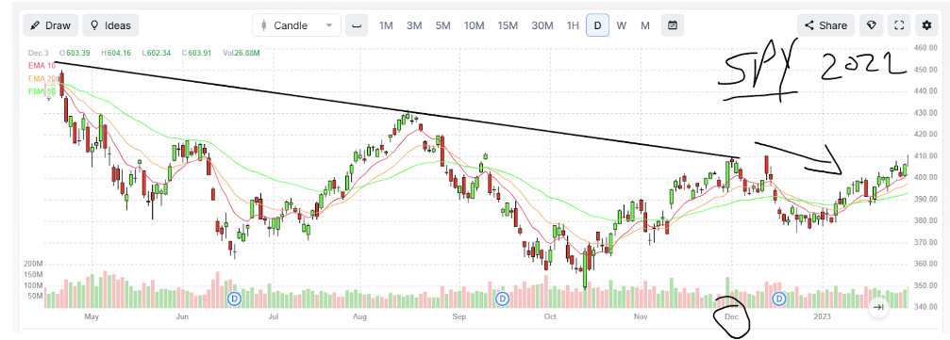This screenshot has width=950, height=340.
Task: Select the 10M timeframe
Action: 474,25
